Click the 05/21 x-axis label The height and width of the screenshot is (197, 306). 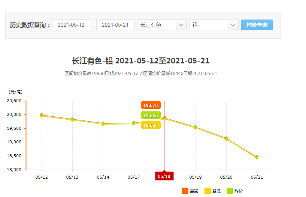point(257,177)
